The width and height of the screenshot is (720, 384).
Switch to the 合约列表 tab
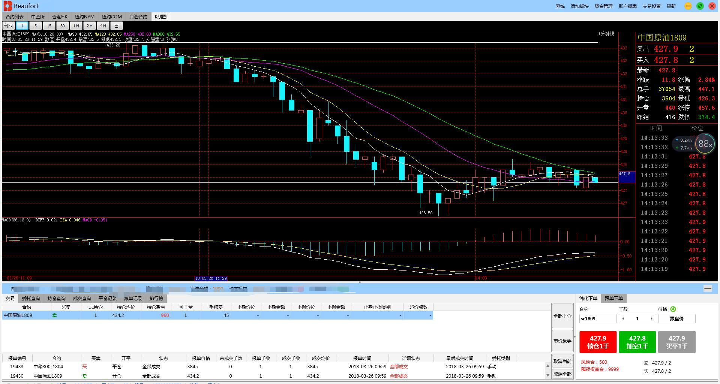pos(15,16)
